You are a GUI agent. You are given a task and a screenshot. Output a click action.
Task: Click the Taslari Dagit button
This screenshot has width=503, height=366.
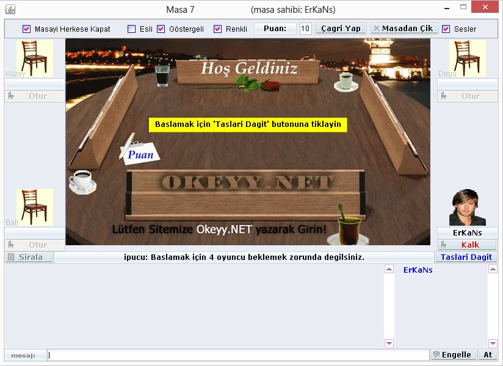pyautogui.click(x=466, y=257)
